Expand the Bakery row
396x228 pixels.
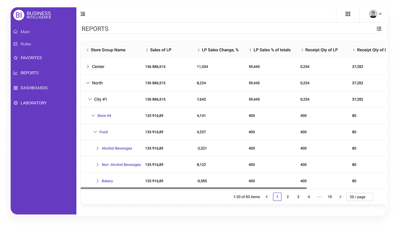(98, 181)
